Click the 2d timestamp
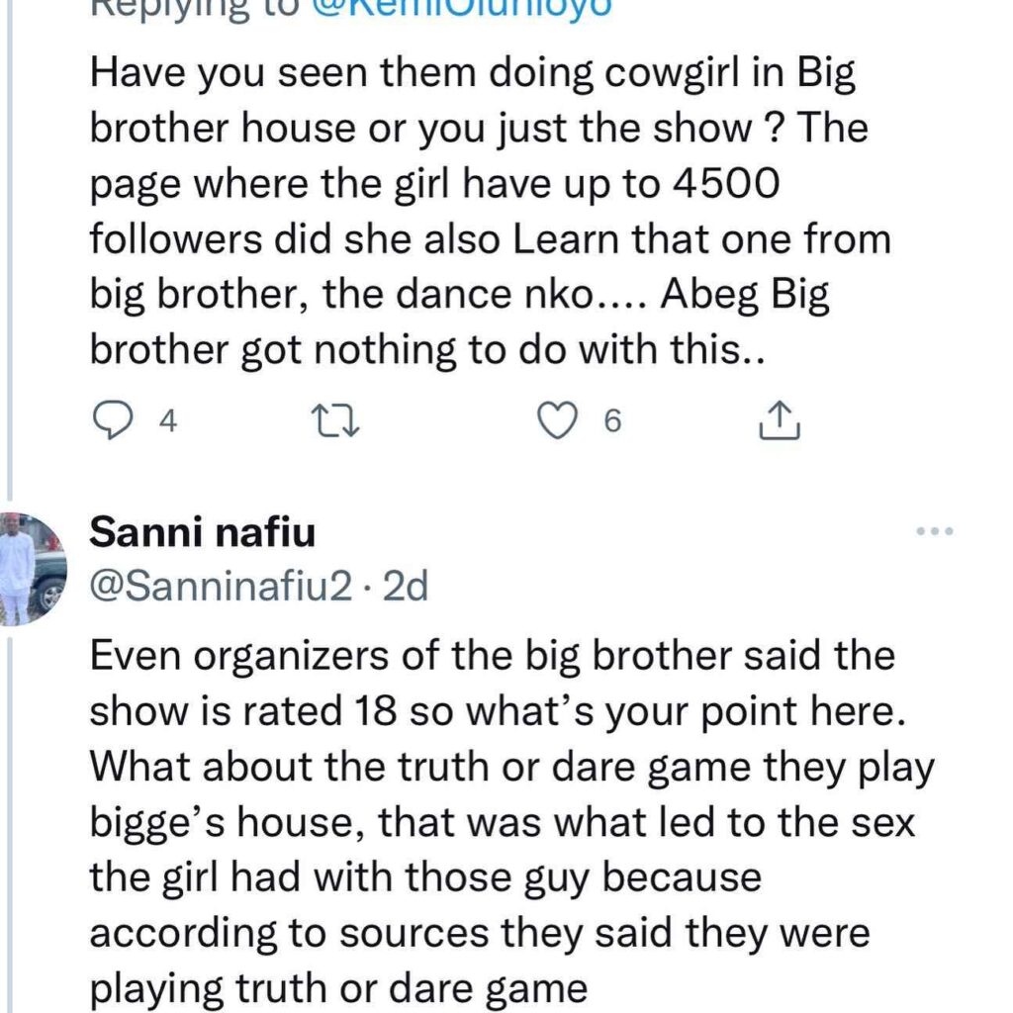The width and height of the screenshot is (1013, 1013). click(404, 589)
